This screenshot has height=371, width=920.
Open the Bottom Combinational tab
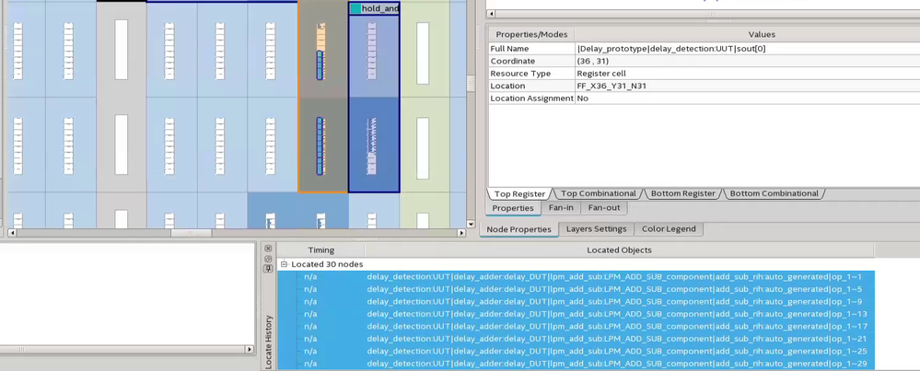[774, 193]
